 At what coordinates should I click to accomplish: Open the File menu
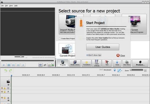pyautogui.click(x=2, y=6)
